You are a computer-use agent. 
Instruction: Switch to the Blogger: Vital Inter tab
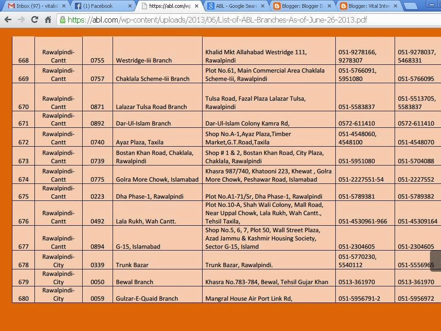click(368, 6)
